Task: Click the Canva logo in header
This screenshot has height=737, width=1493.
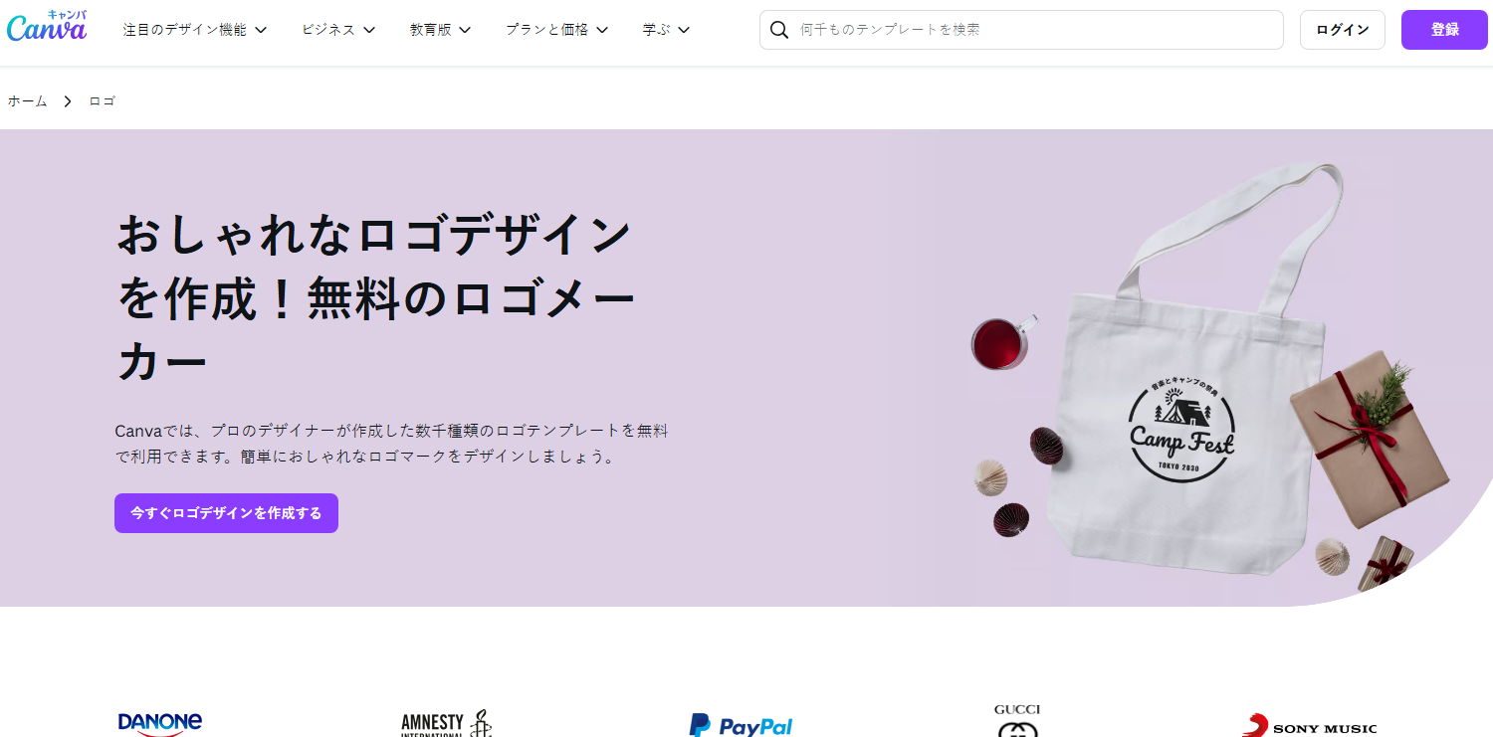Action: coord(47,27)
